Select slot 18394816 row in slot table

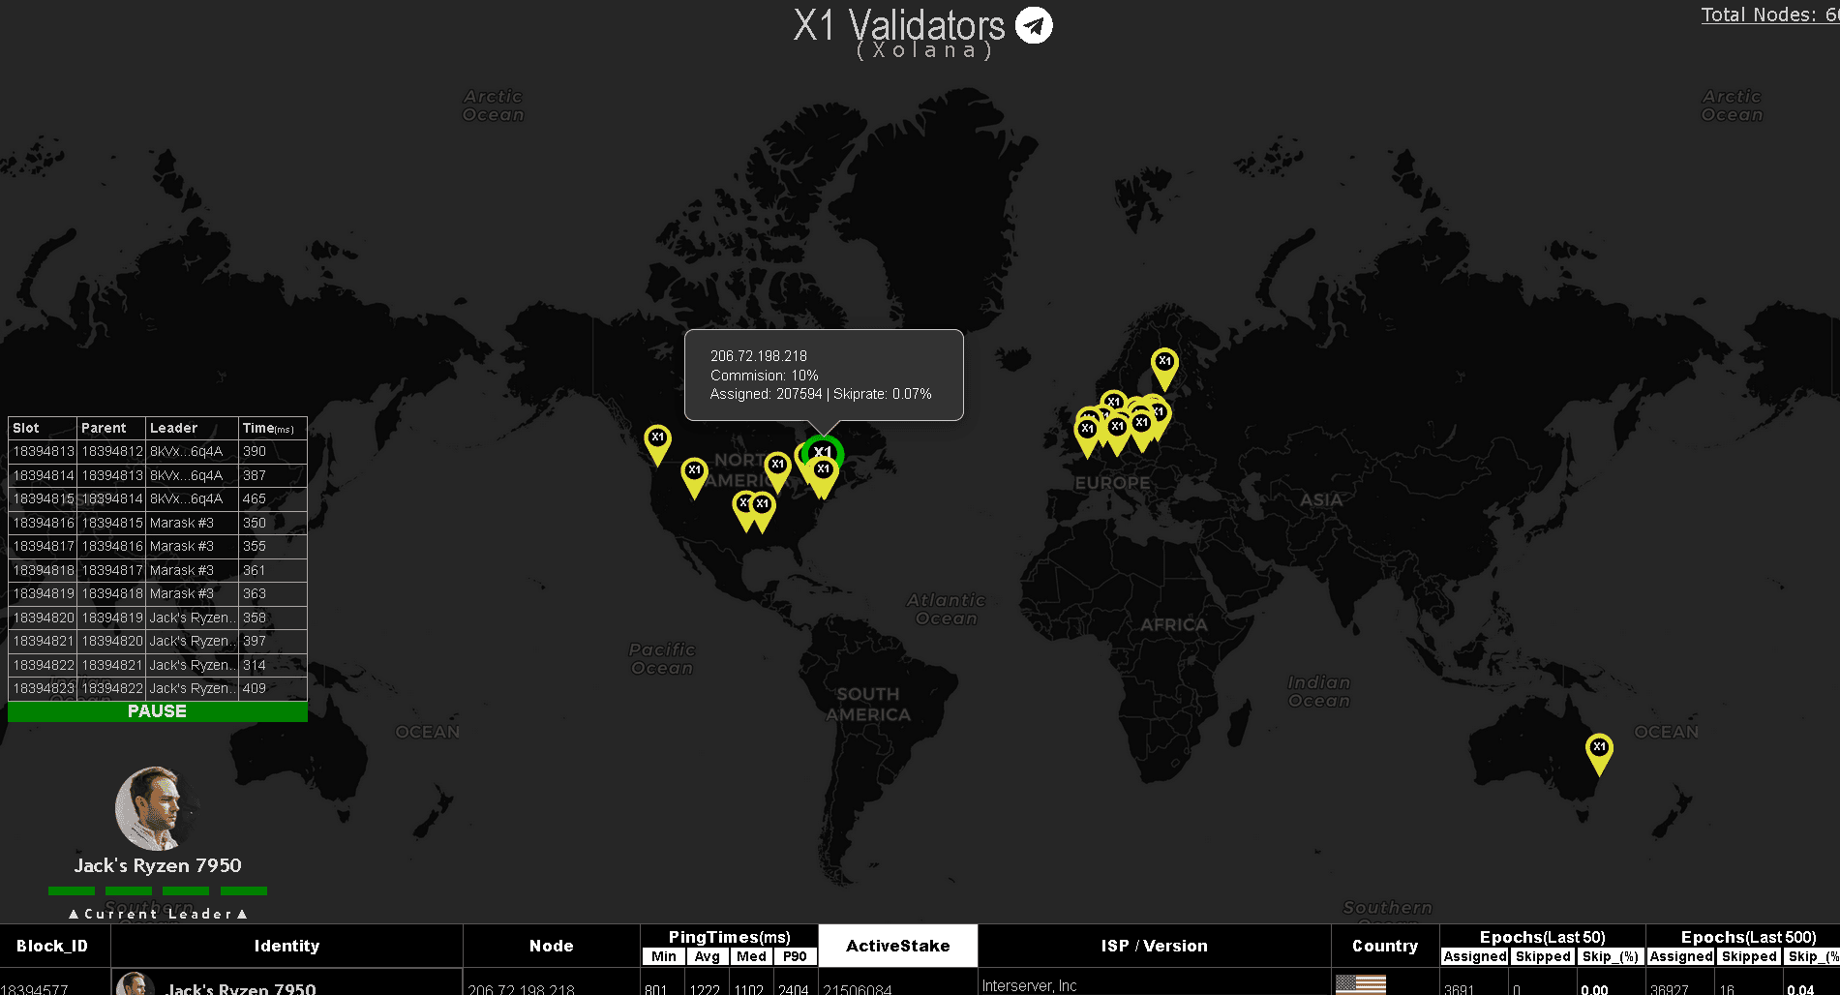coord(157,523)
